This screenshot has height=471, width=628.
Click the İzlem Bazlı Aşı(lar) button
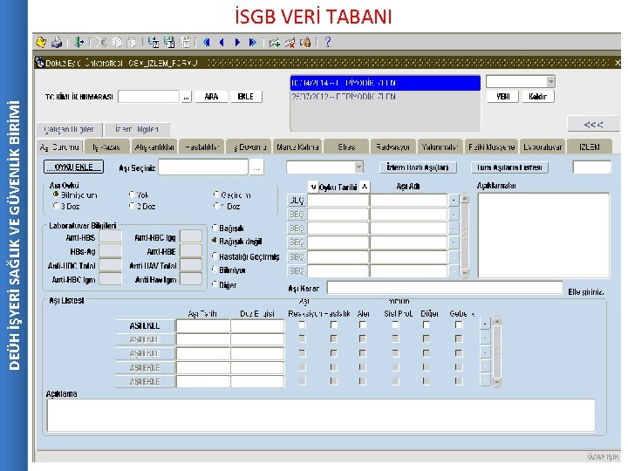click(x=418, y=167)
